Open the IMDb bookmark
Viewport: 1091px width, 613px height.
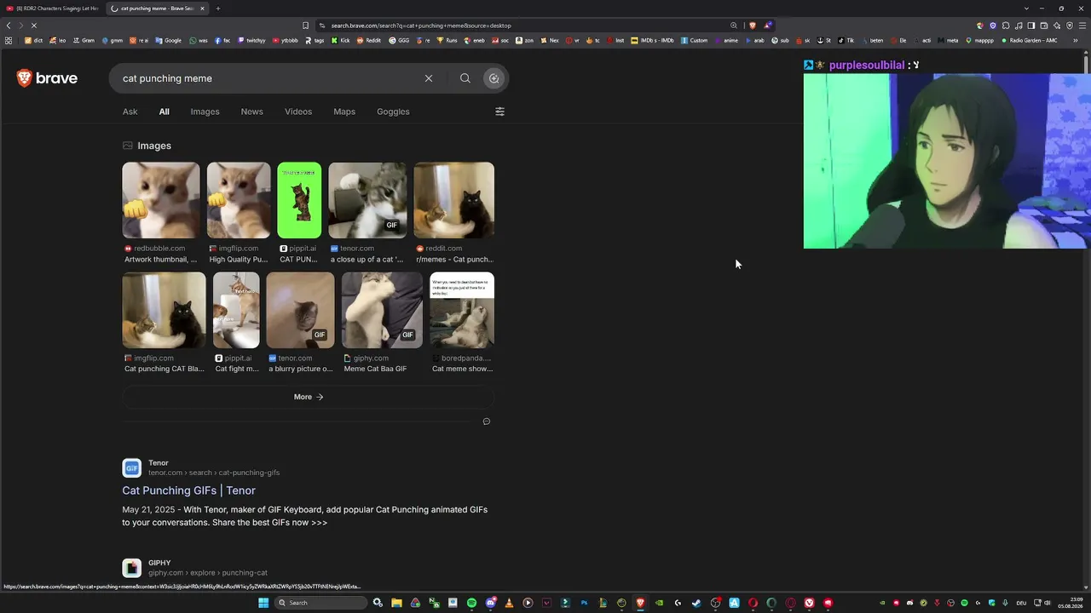click(x=652, y=40)
